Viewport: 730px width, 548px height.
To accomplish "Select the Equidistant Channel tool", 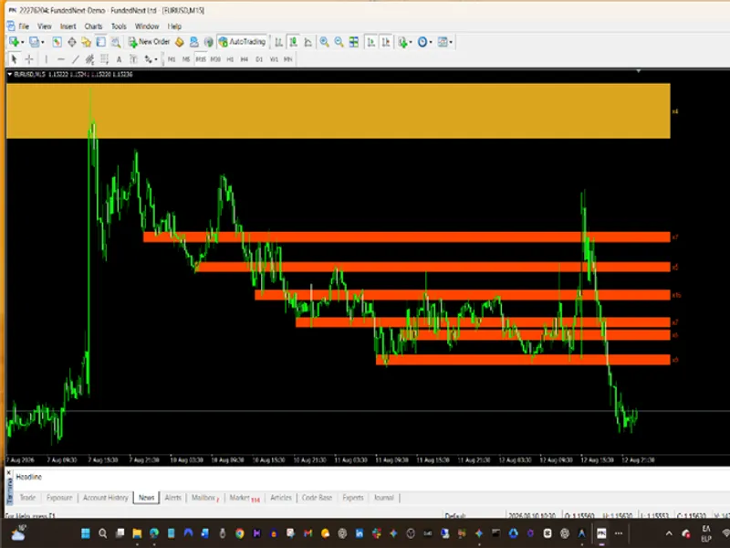I will coord(89,59).
